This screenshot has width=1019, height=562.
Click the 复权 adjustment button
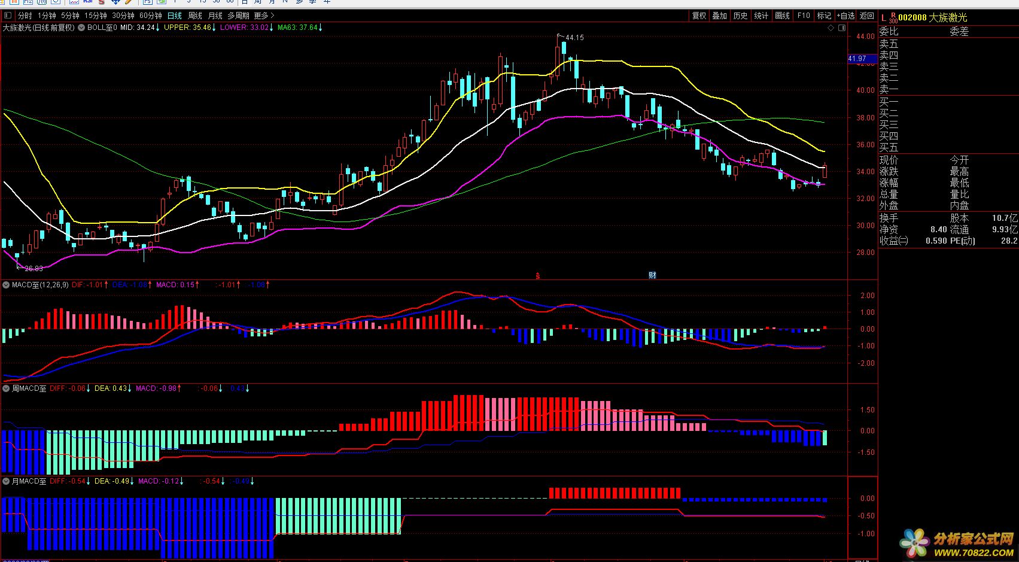pyautogui.click(x=699, y=16)
